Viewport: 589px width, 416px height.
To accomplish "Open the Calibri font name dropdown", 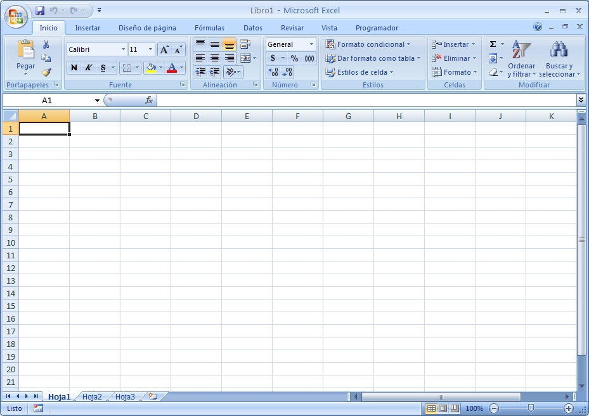I will pos(123,49).
